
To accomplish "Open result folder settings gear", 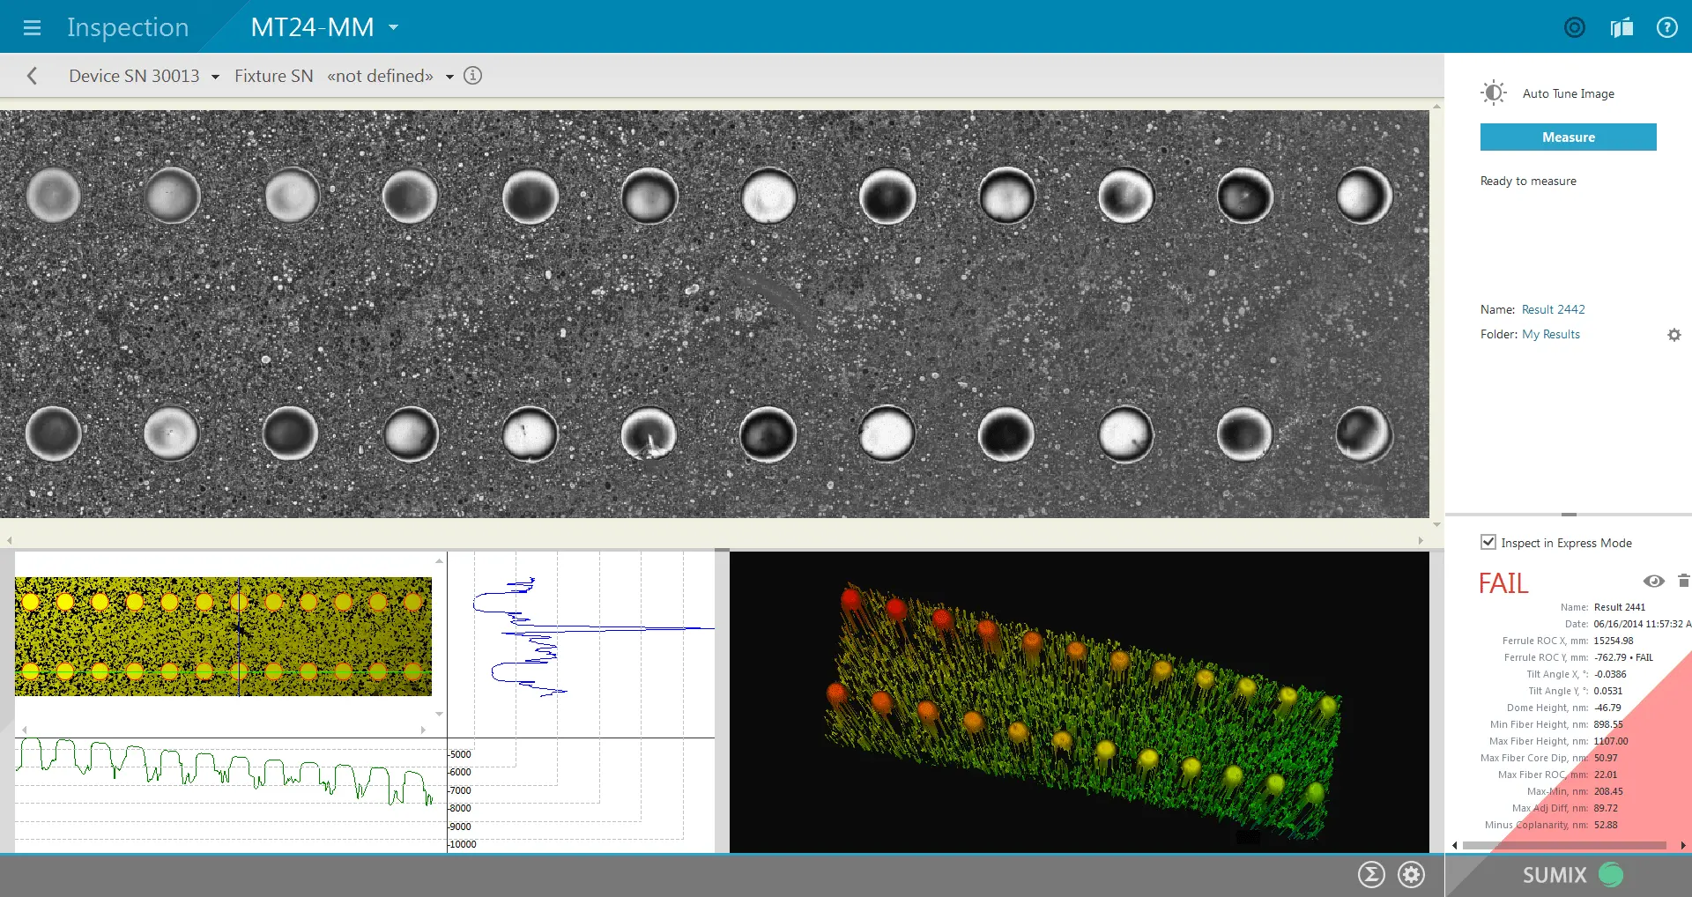I will click(1674, 335).
